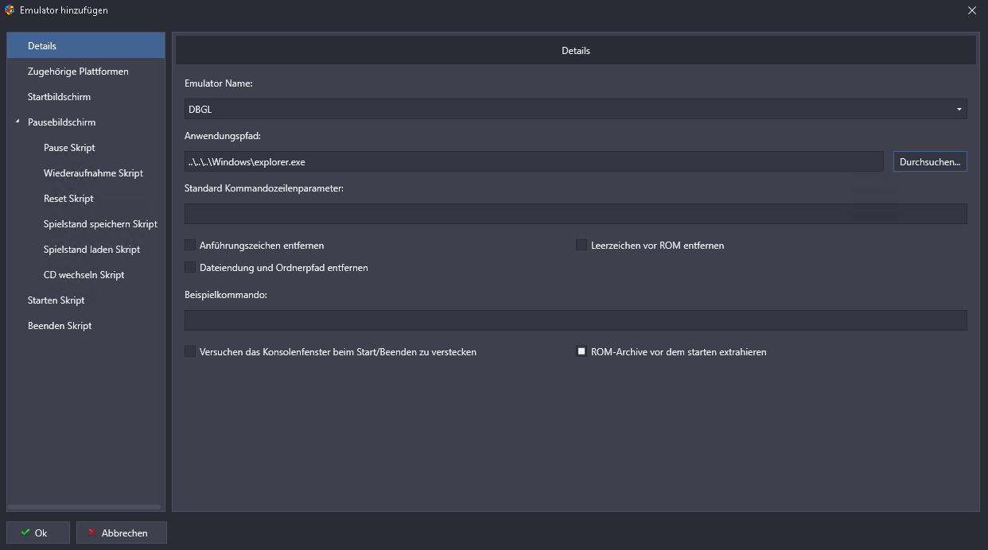
Task: Toggle ROM-Archive vor dem starten extrahieren
Action: [x=582, y=351]
